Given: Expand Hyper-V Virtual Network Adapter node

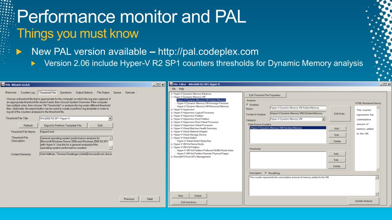Looking at the screenshot, I should (x=172, y=132).
